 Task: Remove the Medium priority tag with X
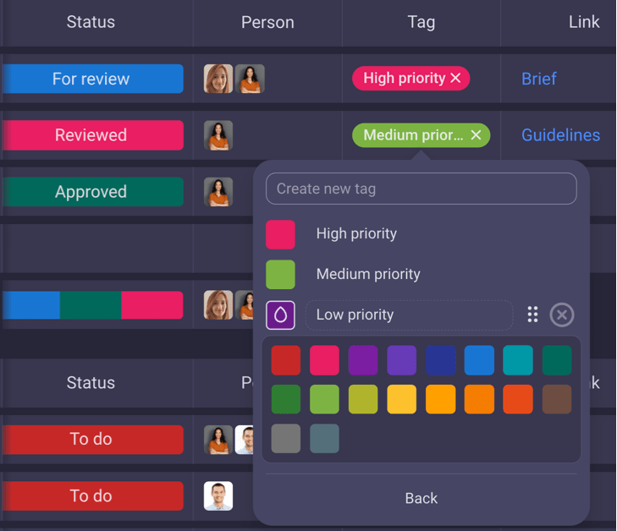476,135
